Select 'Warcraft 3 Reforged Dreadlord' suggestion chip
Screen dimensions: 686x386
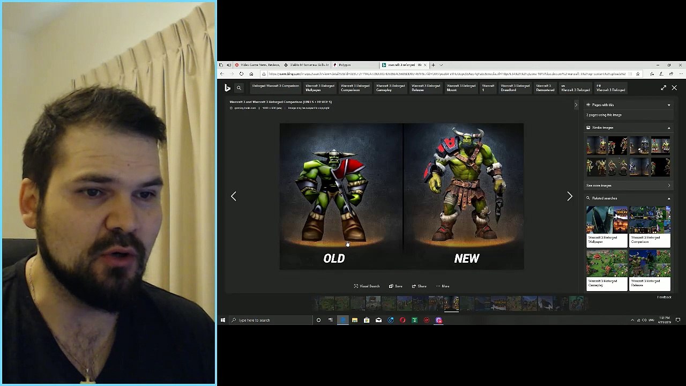click(514, 88)
